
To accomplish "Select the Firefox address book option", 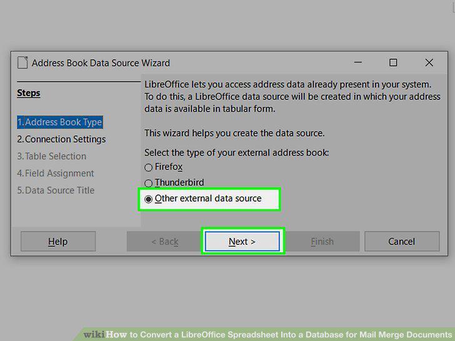I will [x=163, y=167].
